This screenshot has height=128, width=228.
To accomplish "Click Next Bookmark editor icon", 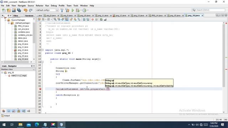I will [x=75, y=19].
